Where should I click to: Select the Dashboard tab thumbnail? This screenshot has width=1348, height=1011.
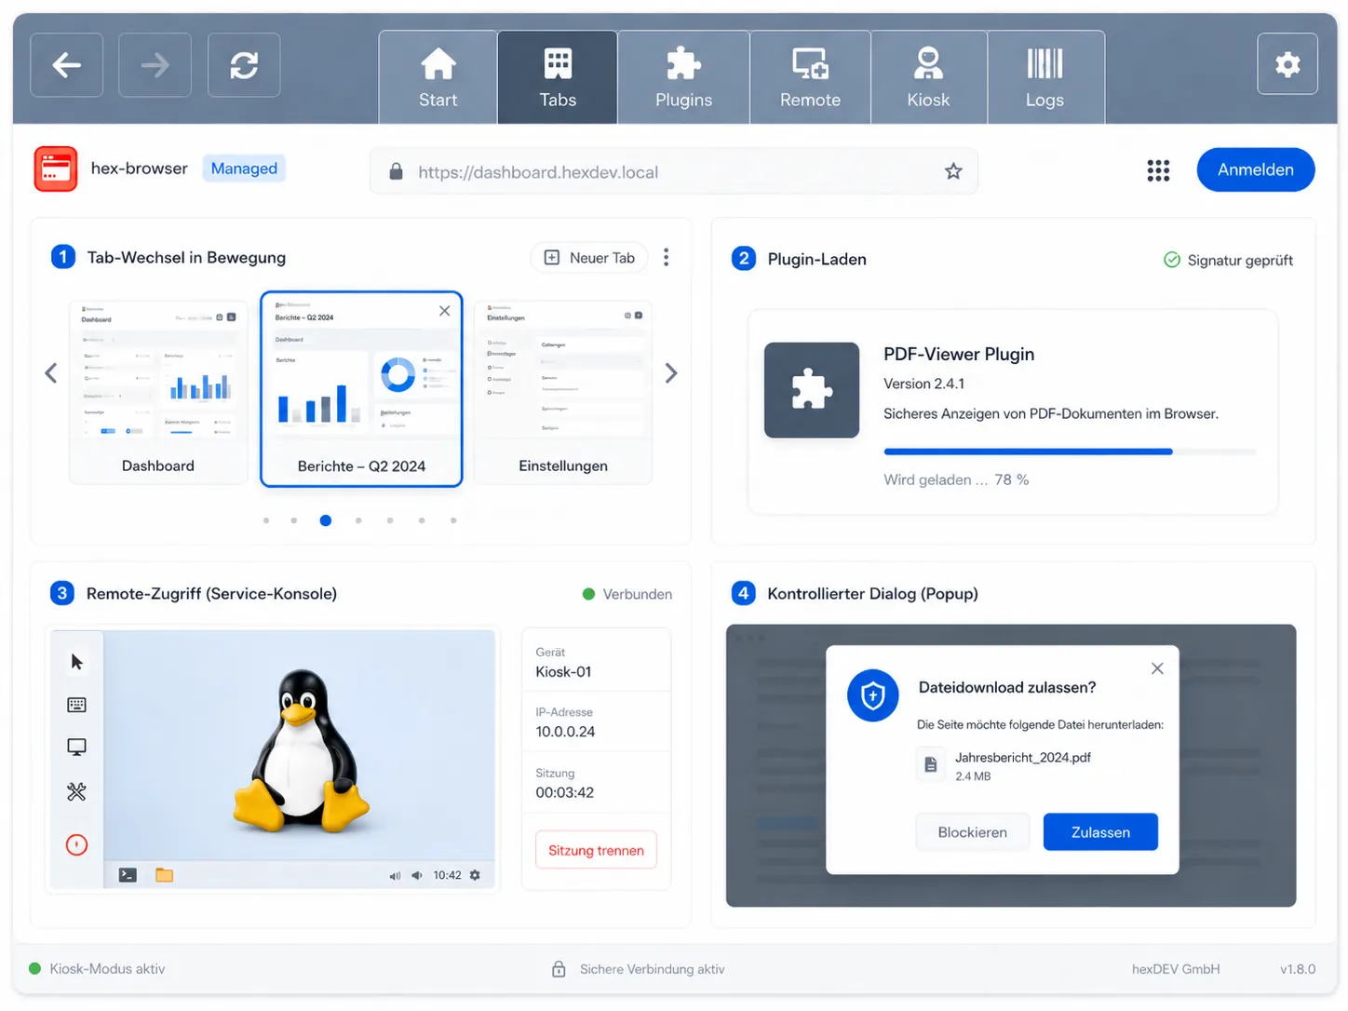158,392
